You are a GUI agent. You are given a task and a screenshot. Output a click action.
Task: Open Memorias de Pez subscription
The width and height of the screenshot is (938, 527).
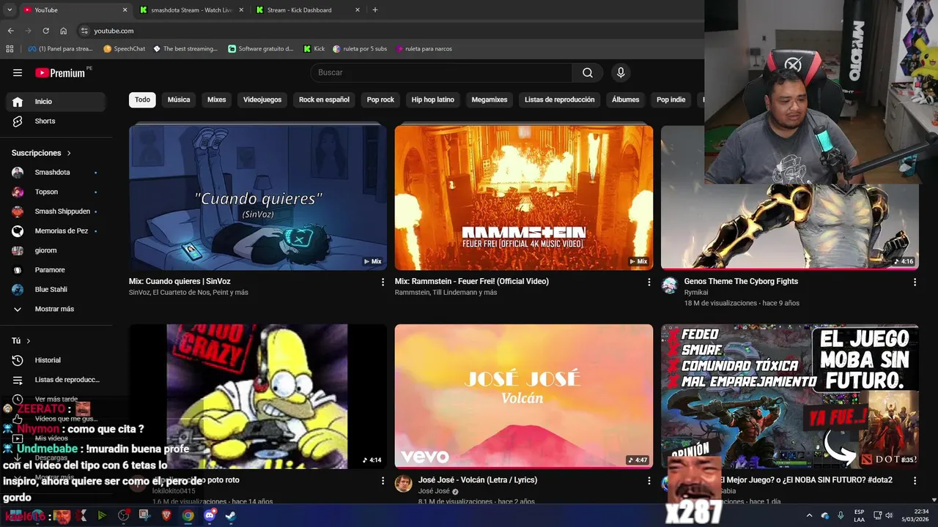(x=56, y=231)
